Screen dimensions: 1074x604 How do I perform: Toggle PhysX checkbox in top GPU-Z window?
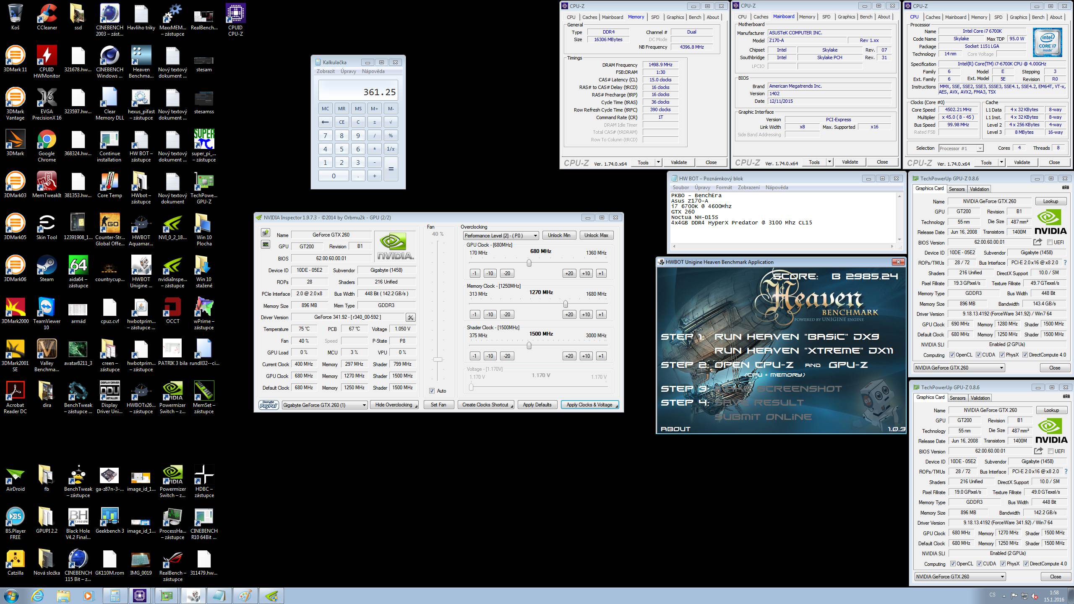1001,355
